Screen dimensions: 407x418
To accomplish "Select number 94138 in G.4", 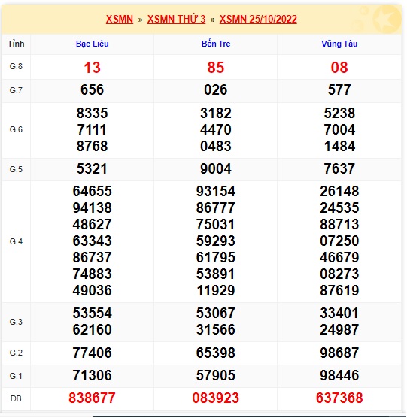I will pos(93,207).
